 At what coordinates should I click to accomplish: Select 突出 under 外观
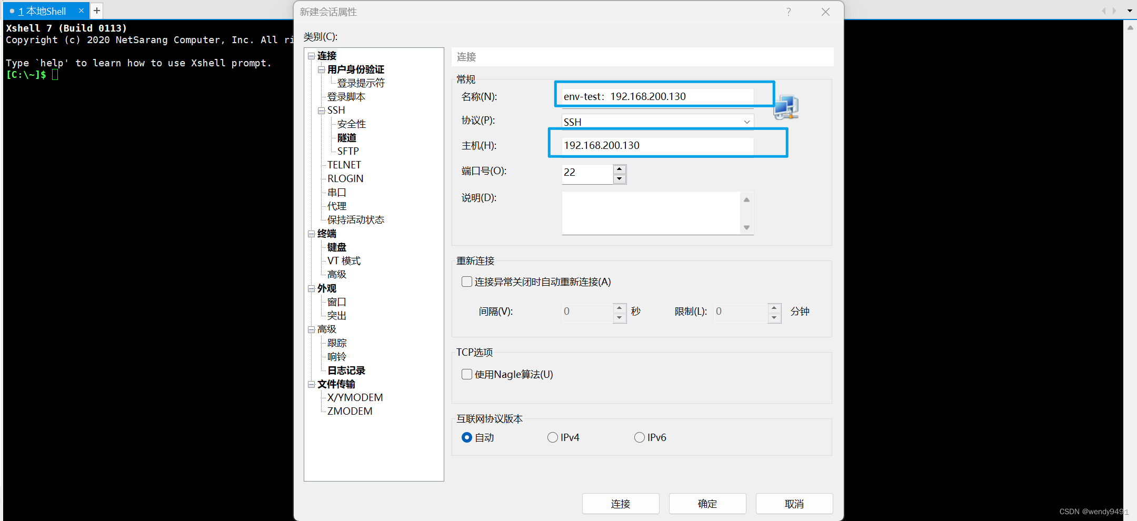tap(337, 316)
